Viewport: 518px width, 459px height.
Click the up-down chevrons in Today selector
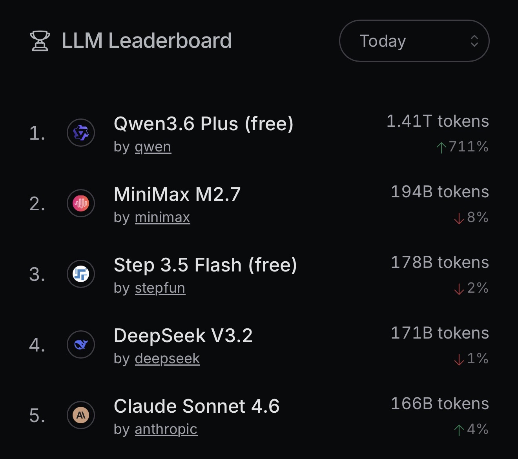(474, 41)
